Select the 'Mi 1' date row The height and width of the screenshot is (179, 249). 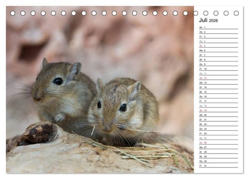219,27
